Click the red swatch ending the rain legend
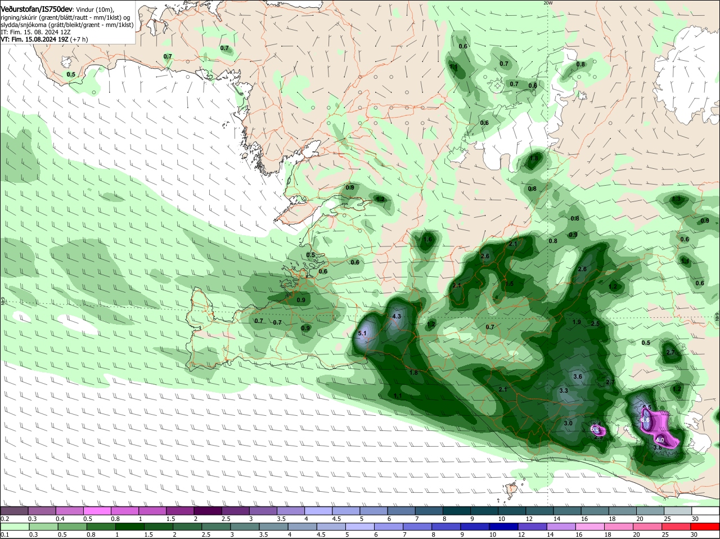720x539 pixels. point(705,527)
